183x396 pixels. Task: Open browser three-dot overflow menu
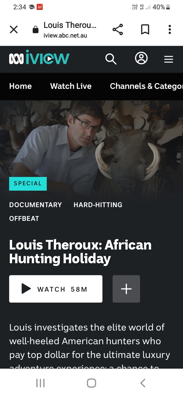(x=170, y=29)
